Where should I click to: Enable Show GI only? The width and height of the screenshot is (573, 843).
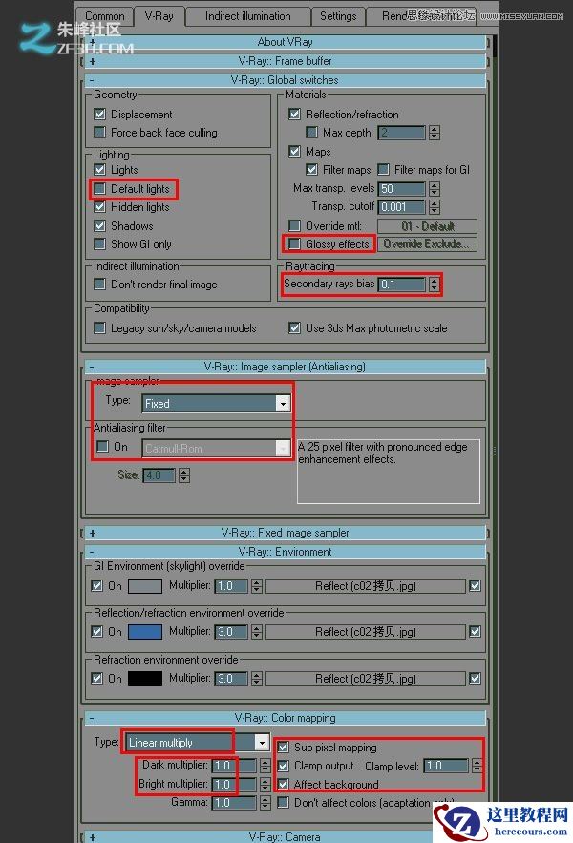coord(99,244)
